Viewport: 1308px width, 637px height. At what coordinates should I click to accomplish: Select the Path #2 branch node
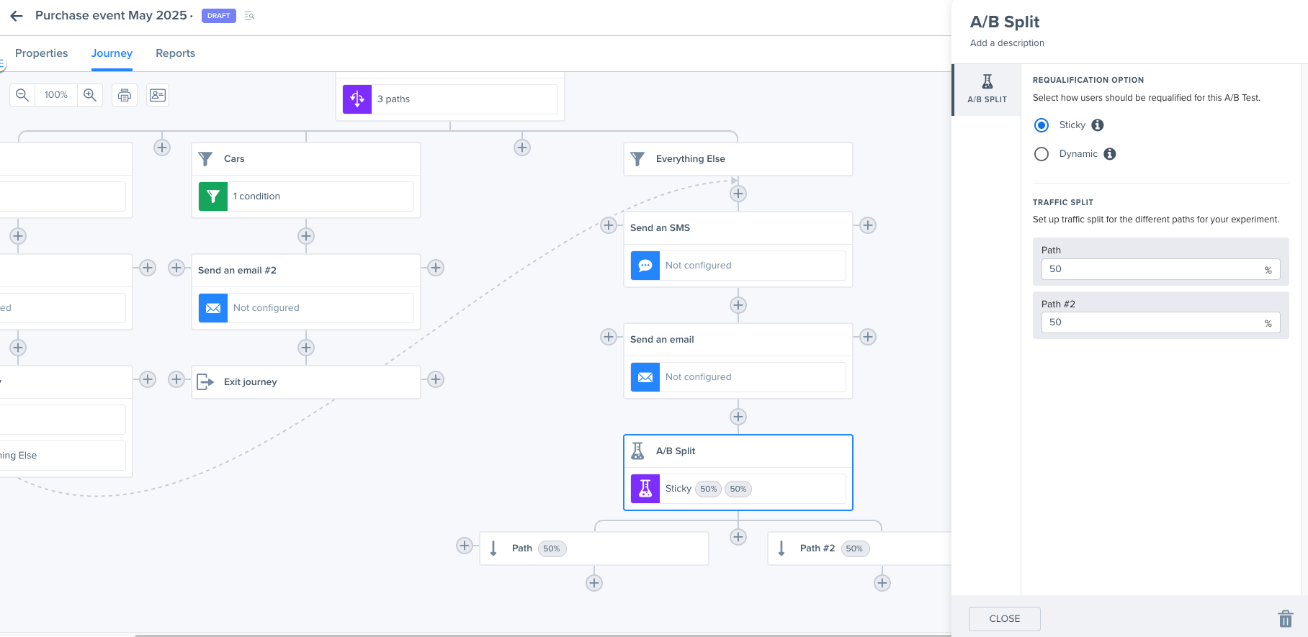click(860, 548)
